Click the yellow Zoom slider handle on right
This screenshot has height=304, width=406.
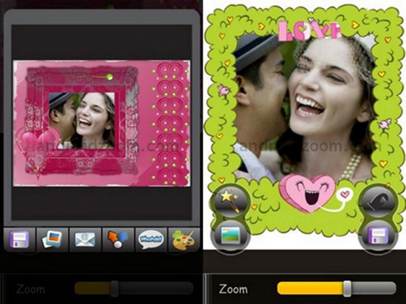pyautogui.click(x=347, y=289)
